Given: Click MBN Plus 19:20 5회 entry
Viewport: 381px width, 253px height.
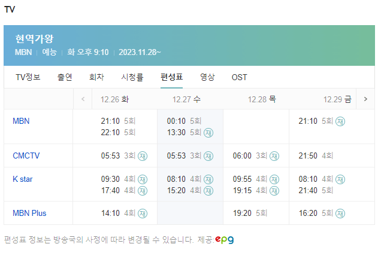Looking at the screenshot, I should click(x=250, y=213).
